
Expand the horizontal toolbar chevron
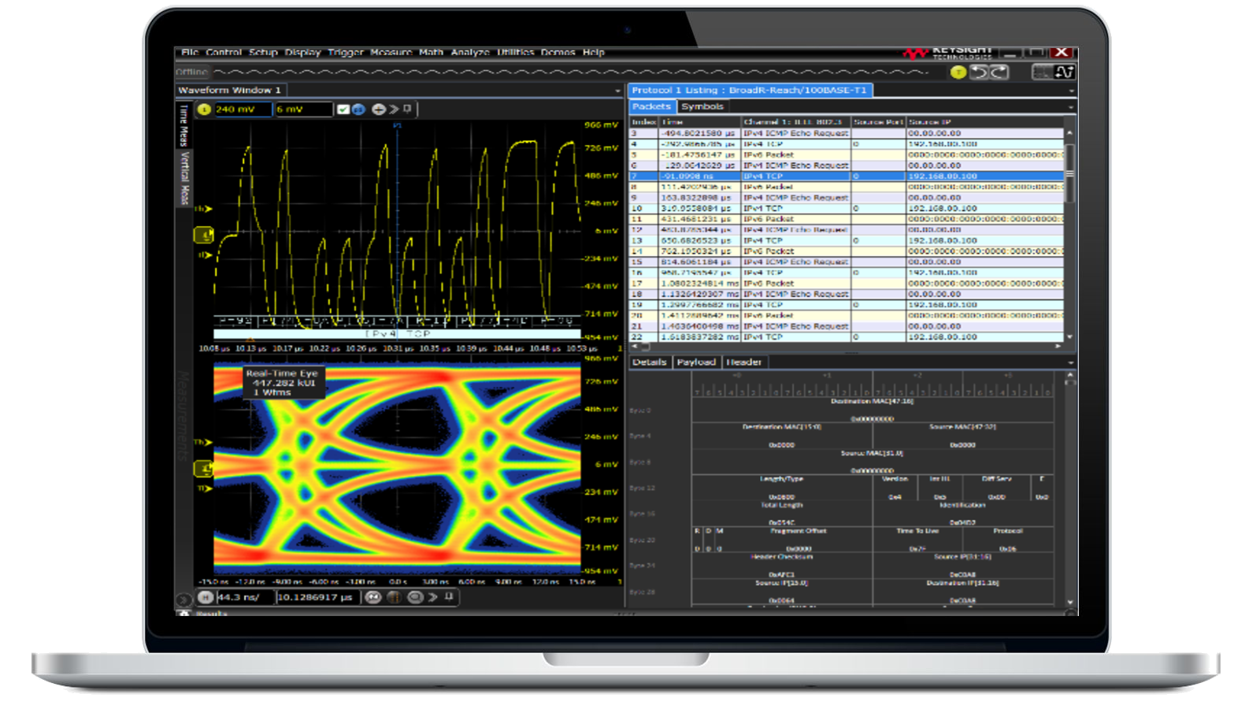point(433,597)
